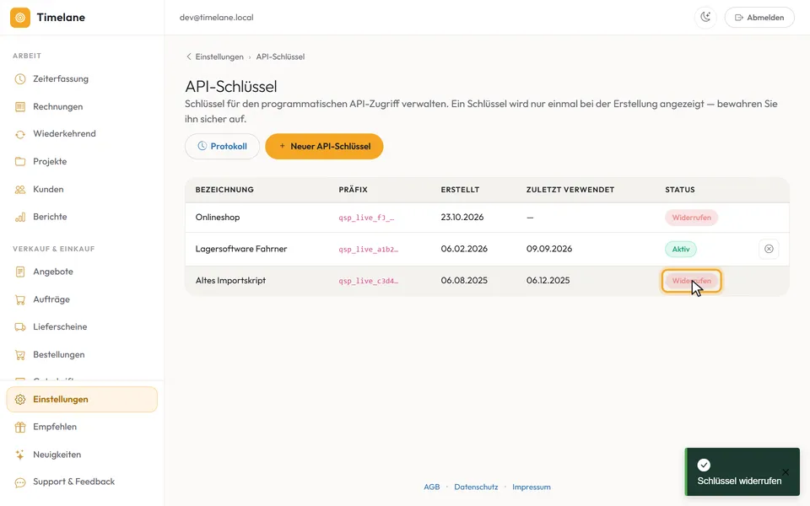Click the last used date 09.09.2026
This screenshot has height=506, width=810.
(549, 249)
